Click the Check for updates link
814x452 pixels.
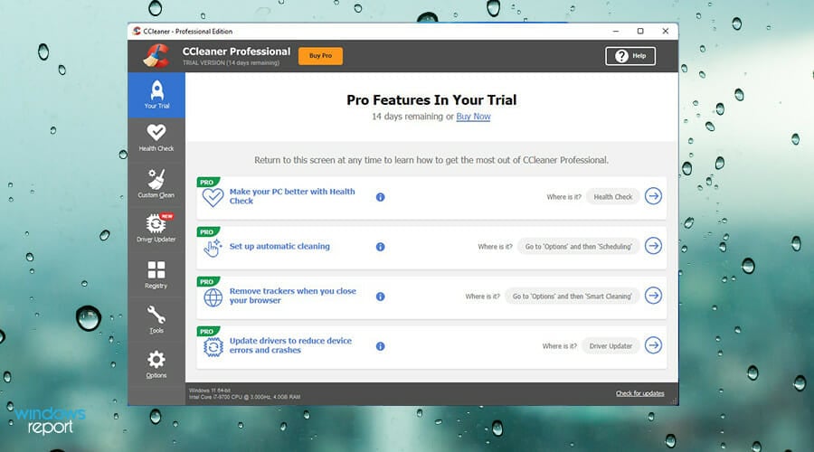click(x=640, y=393)
